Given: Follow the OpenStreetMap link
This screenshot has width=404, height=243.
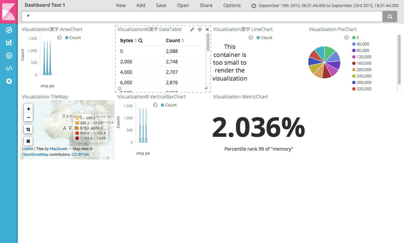Looking at the screenshot, I should [35, 154].
